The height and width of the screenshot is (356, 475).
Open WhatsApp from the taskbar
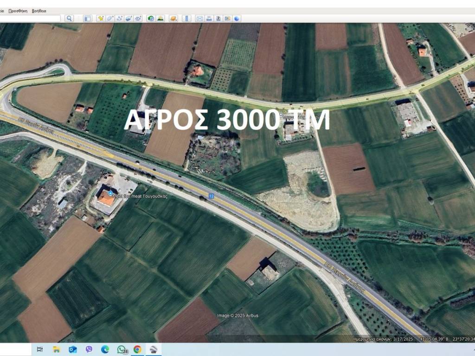pos(122,350)
